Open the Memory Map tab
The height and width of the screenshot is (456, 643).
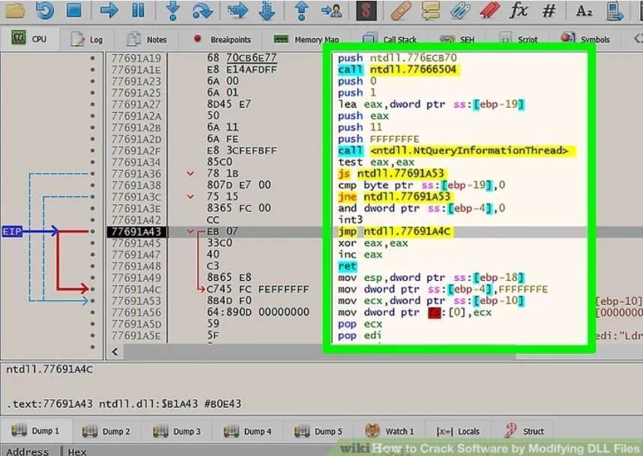(306, 40)
